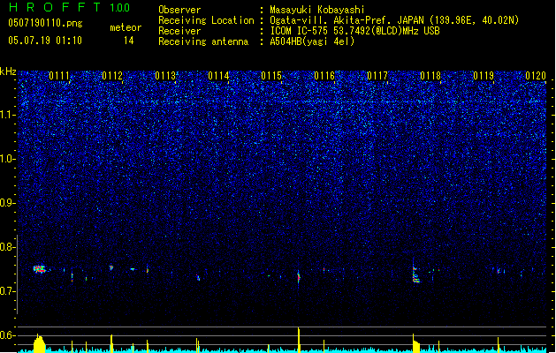
Task: Click the large meteor echo near 0111
Action: [x=40, y=269]
